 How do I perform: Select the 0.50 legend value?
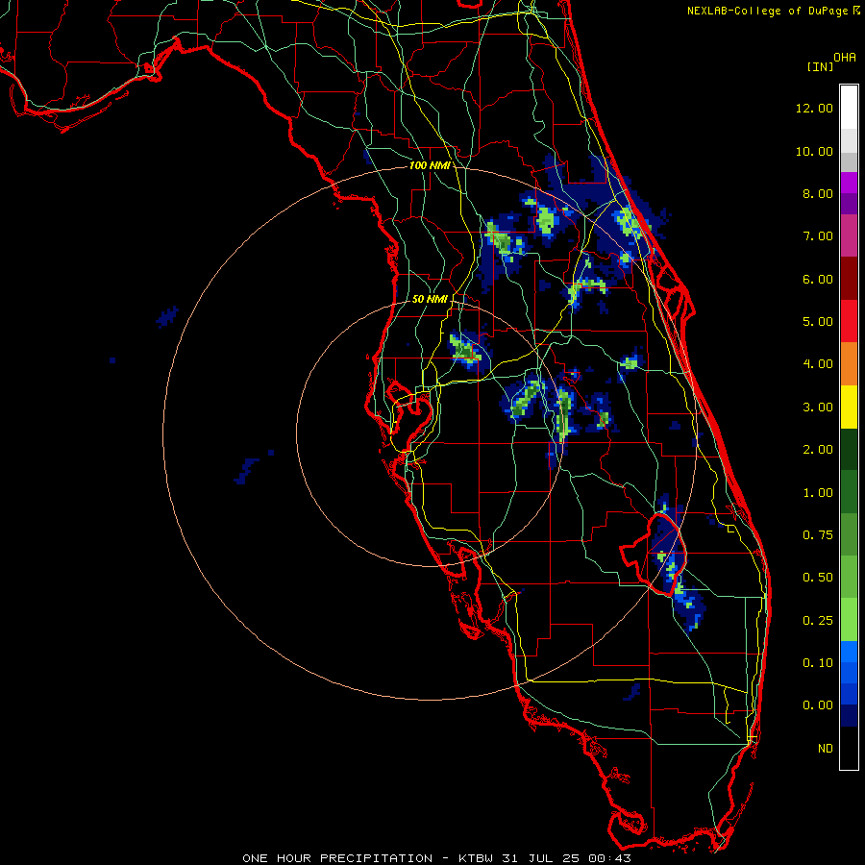pyautogui.click(x=818, y=578)
